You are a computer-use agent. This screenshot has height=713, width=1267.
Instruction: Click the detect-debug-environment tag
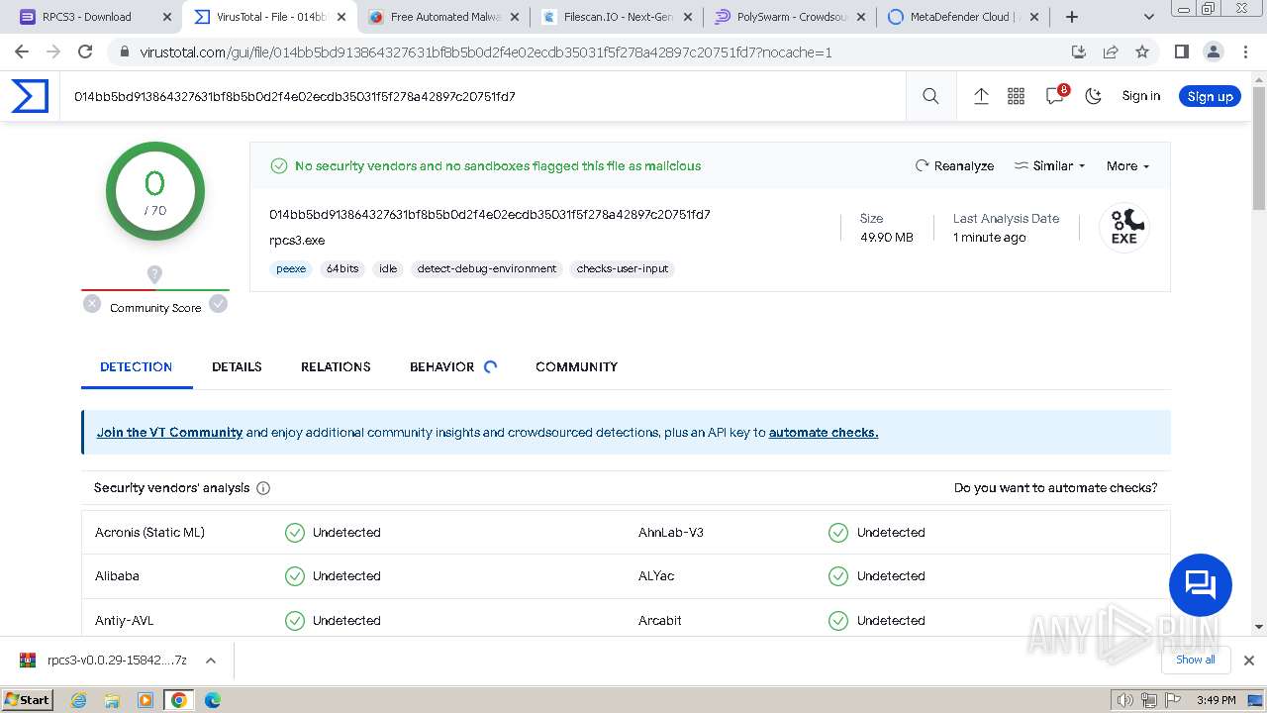tap(487, 268)
